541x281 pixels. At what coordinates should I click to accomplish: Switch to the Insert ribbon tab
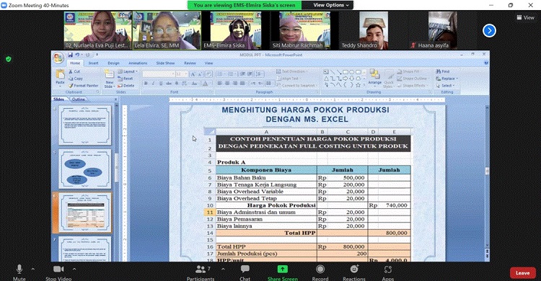pyautogui.click(x=93, y=63)
